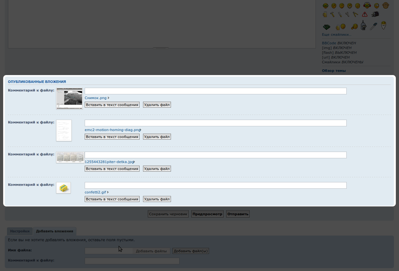Insert the white-bearded smiley
This screenshot has width=399, height=271.
383,25
